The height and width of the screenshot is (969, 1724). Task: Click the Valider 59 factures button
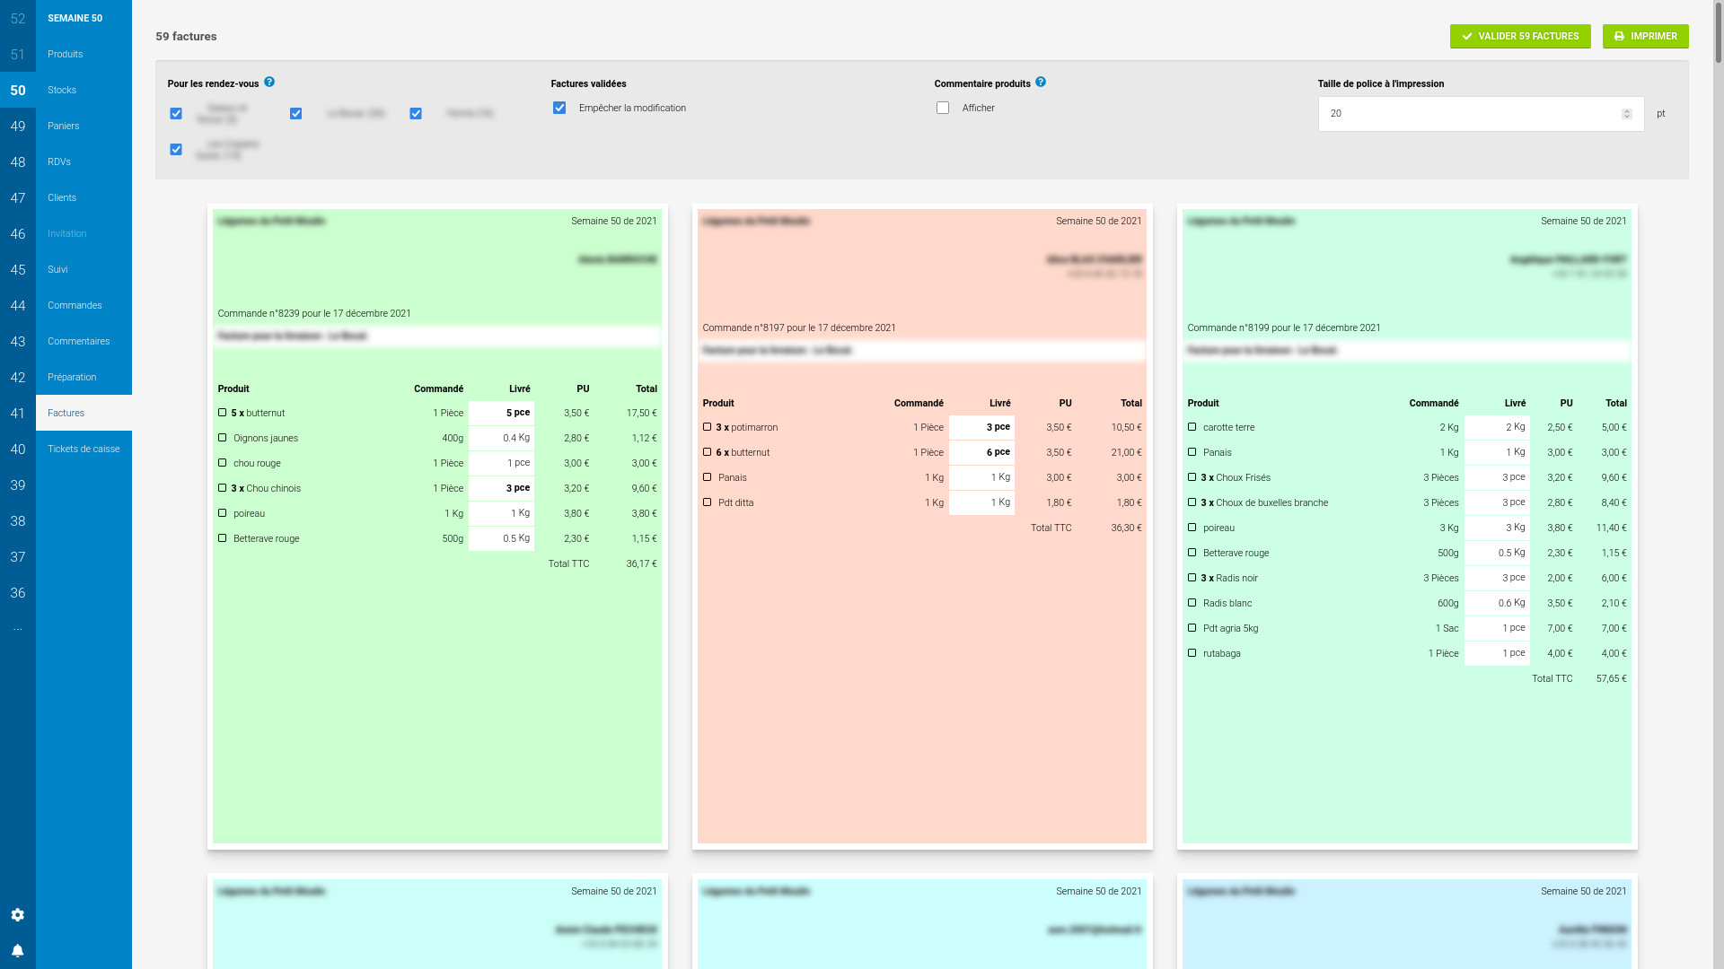1519,37
